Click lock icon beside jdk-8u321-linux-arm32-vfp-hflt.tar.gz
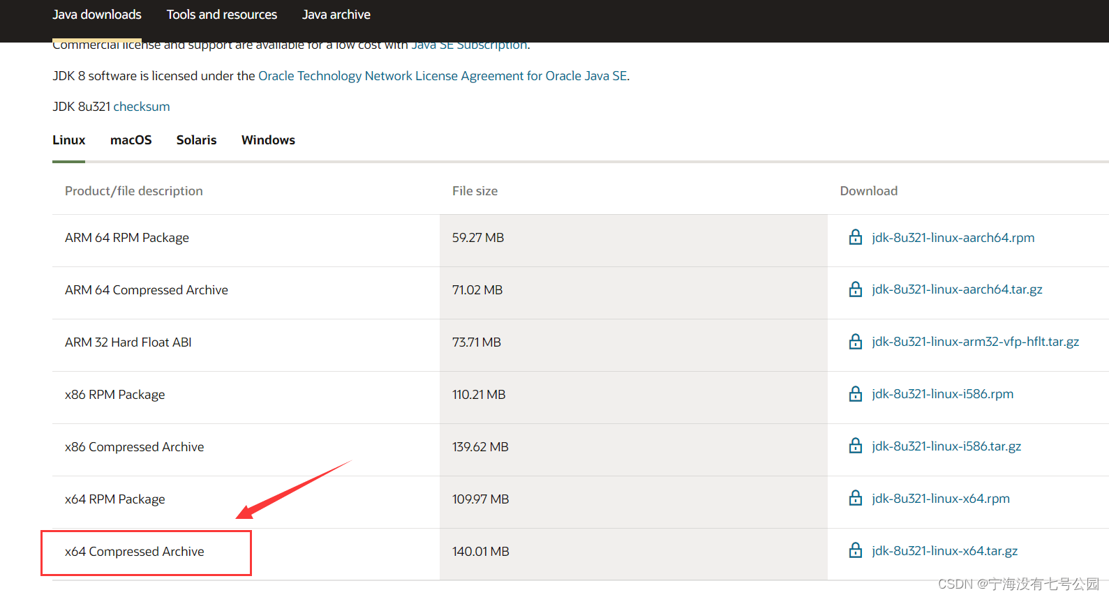 coord(855,341)
